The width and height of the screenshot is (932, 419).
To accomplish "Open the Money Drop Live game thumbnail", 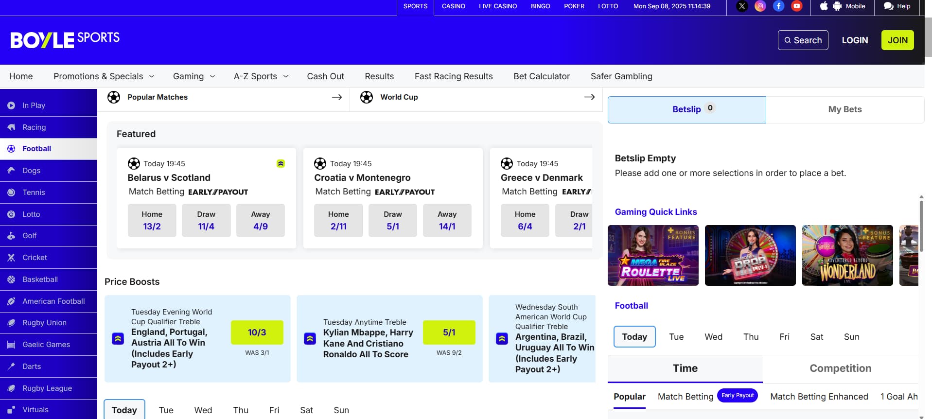I will coord(750,255).
